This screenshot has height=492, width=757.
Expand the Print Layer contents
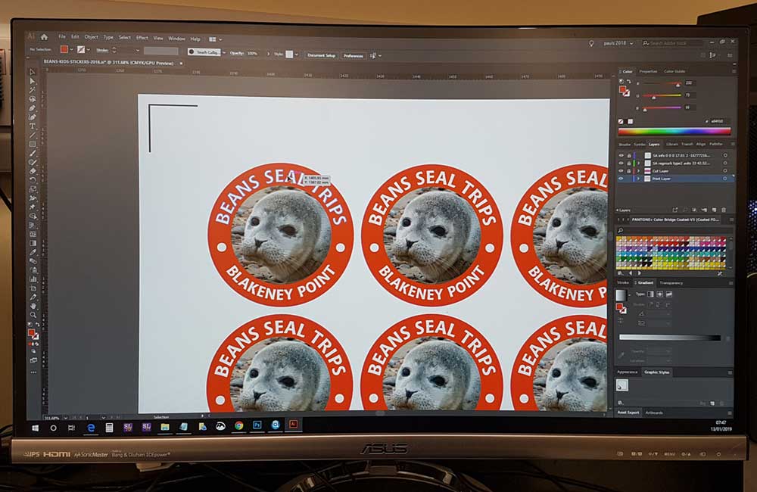638,179
